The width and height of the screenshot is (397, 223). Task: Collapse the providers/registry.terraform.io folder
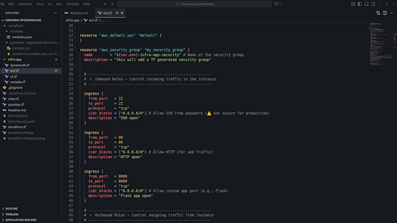tap(34, 43)
